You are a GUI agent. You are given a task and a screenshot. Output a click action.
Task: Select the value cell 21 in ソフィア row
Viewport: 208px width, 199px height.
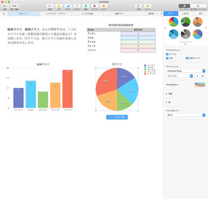coord(138,50)
